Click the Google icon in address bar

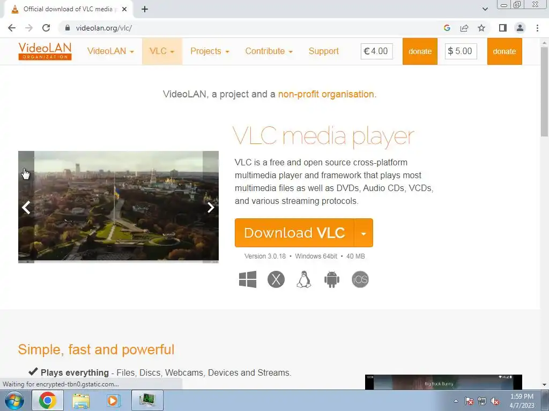(x=447, y=28)
